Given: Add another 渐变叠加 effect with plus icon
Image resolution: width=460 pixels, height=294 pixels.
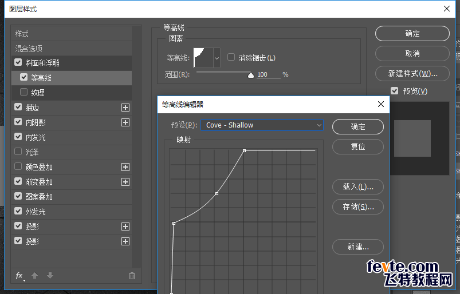Looking at the screenshot, I should point(125,182).
